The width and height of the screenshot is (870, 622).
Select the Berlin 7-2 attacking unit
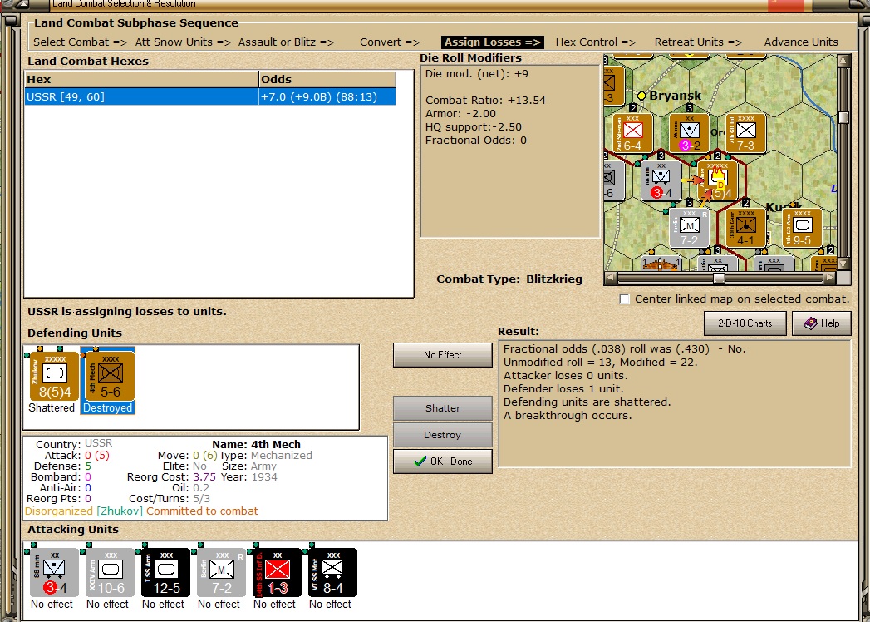(x=221, y=573)
